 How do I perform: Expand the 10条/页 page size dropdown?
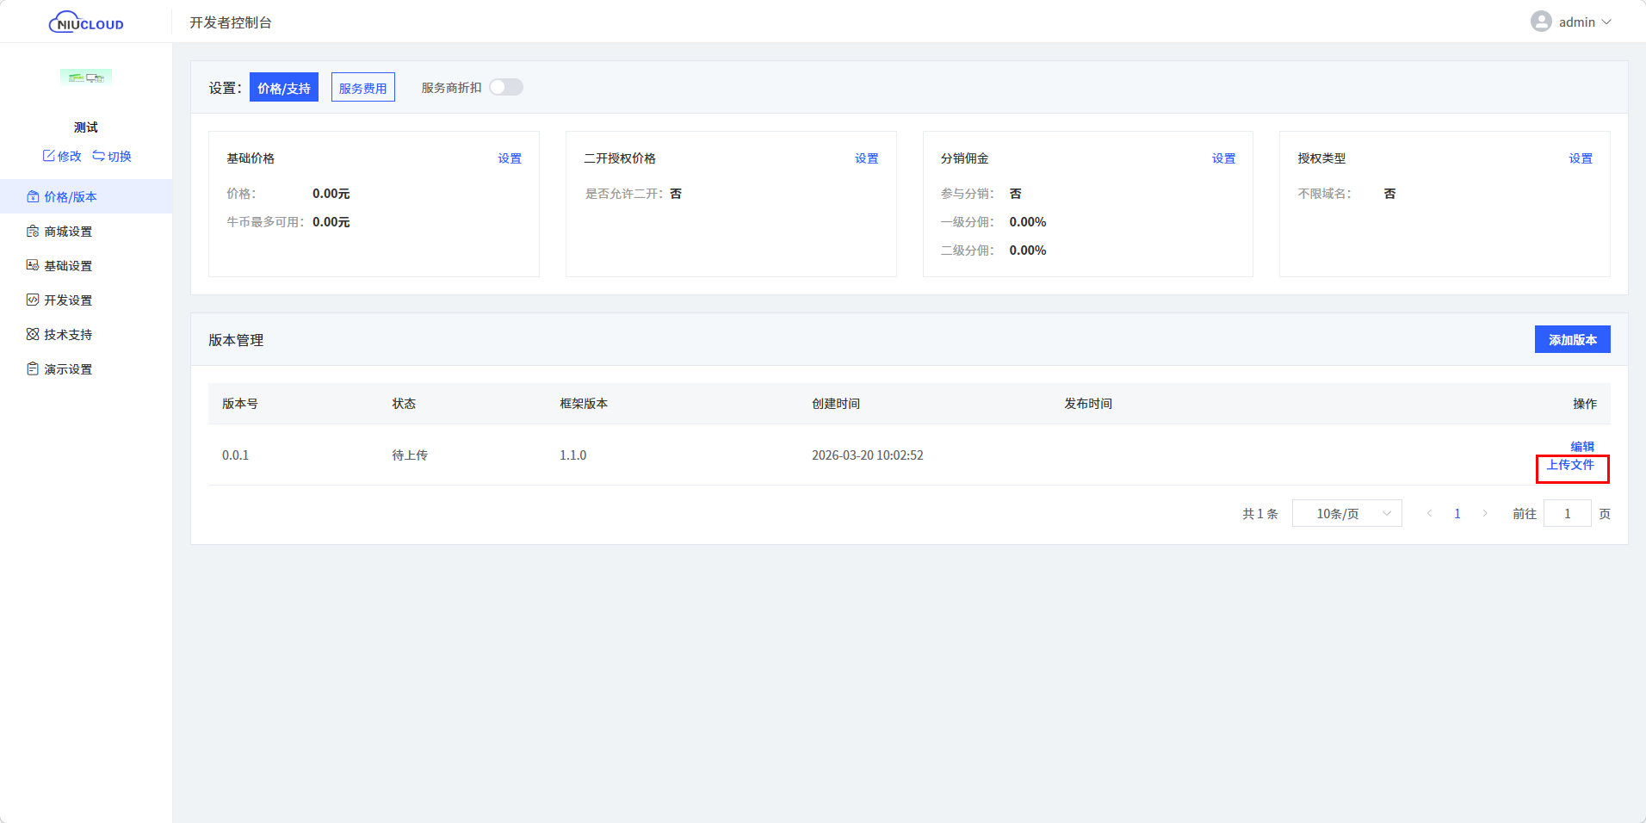pos(1346,514)
